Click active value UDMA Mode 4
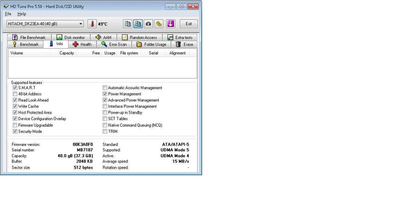The image size is (397, 223). 175,156
